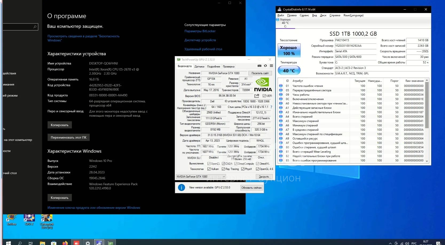The width and height of the screenshot is (445, 245).
Task: Toggle DirectML checkbox
Action: coord(258,164)
